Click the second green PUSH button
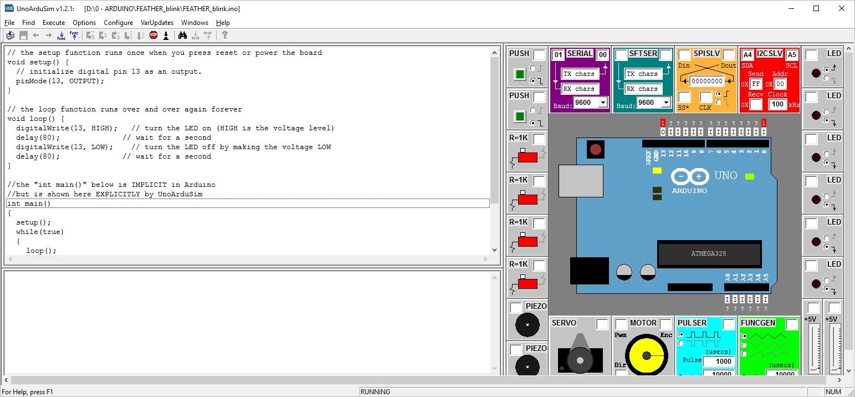The width and height of the screenshot is (855, 397). 519,116
